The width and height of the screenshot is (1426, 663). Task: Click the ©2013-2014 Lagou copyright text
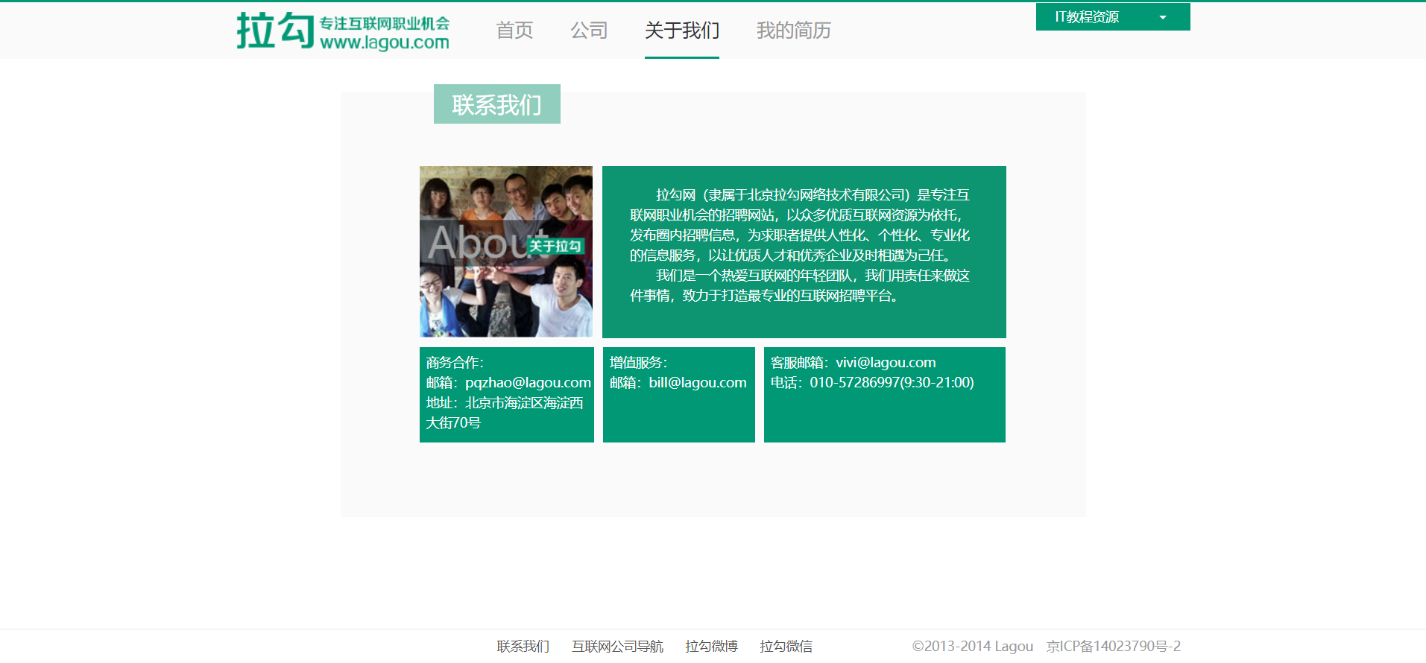pyautogui.click(x=973, y=646)
